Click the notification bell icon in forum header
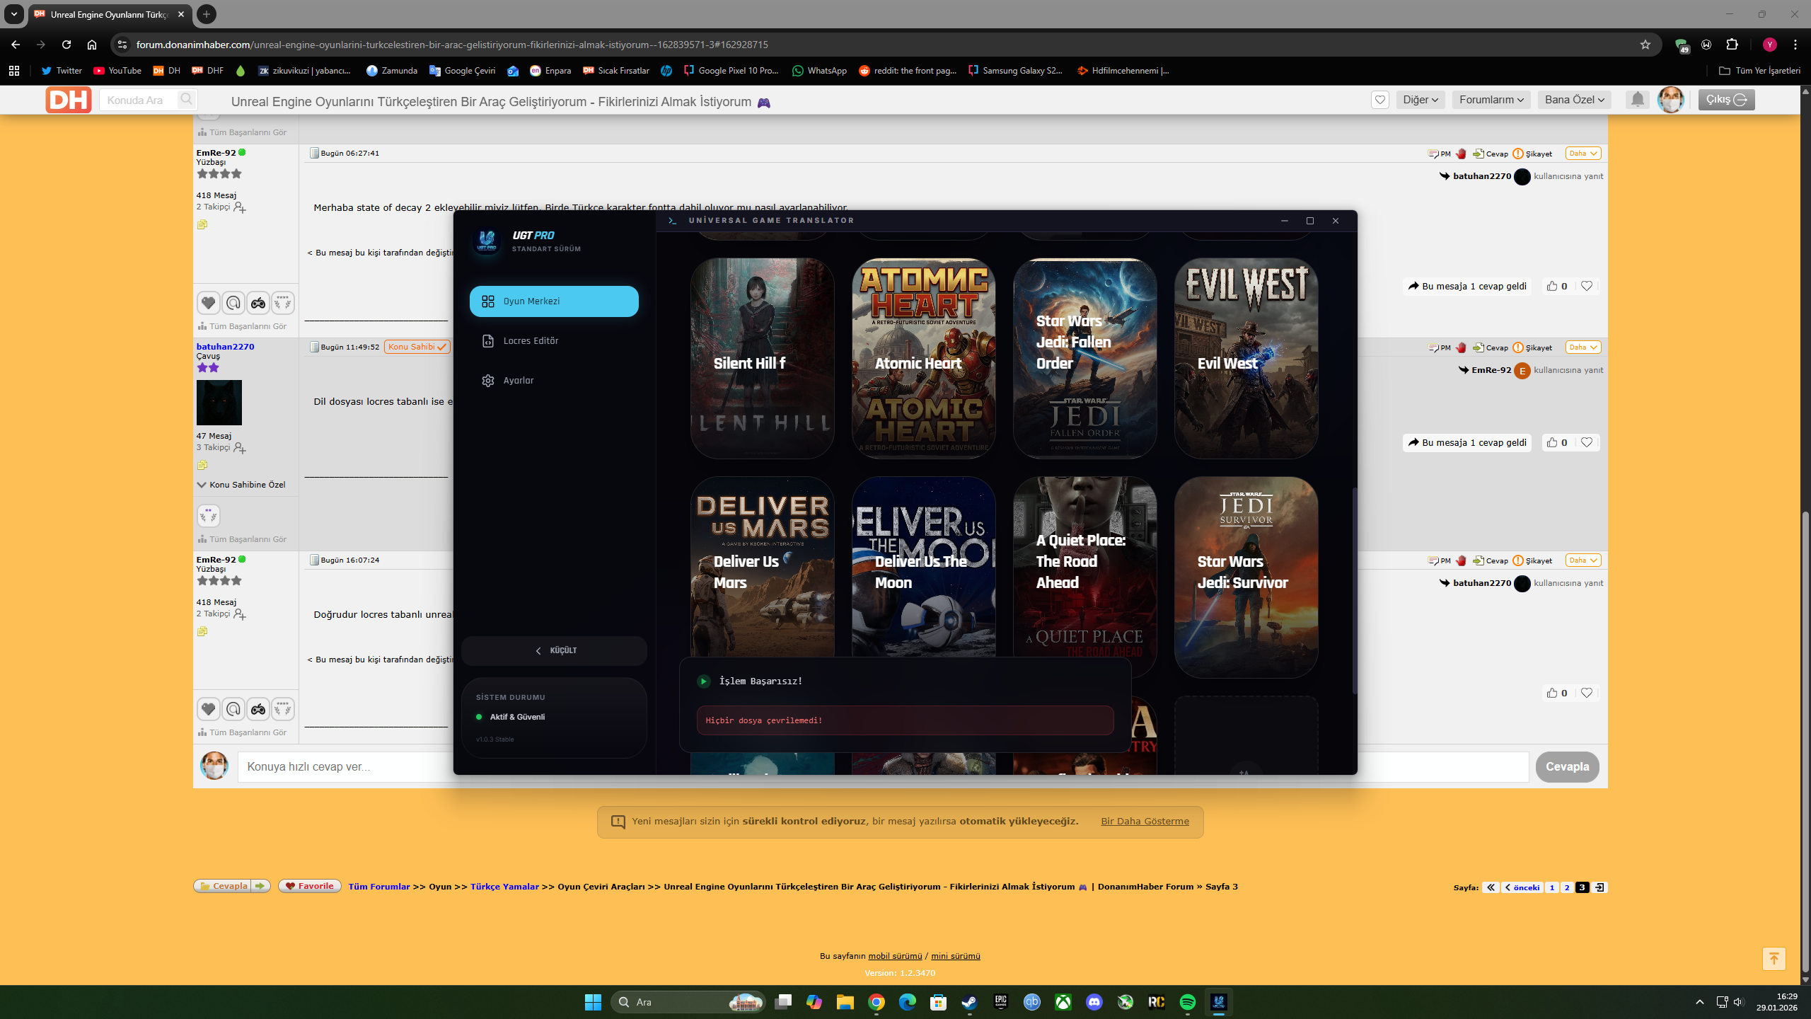The image size is (1811, 1019). pos(1638,100)
